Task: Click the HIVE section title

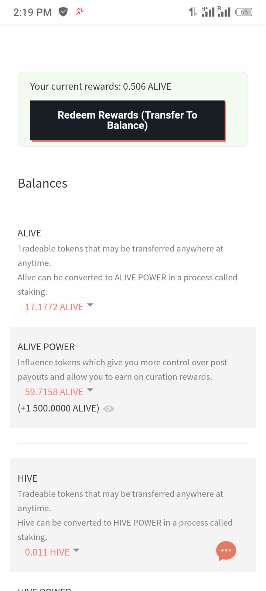Action: tap(27, 478)
